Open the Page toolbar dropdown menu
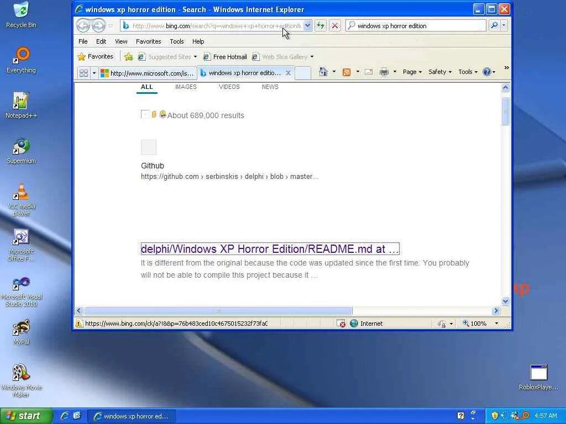566x424 pixels. coord(412,72)
